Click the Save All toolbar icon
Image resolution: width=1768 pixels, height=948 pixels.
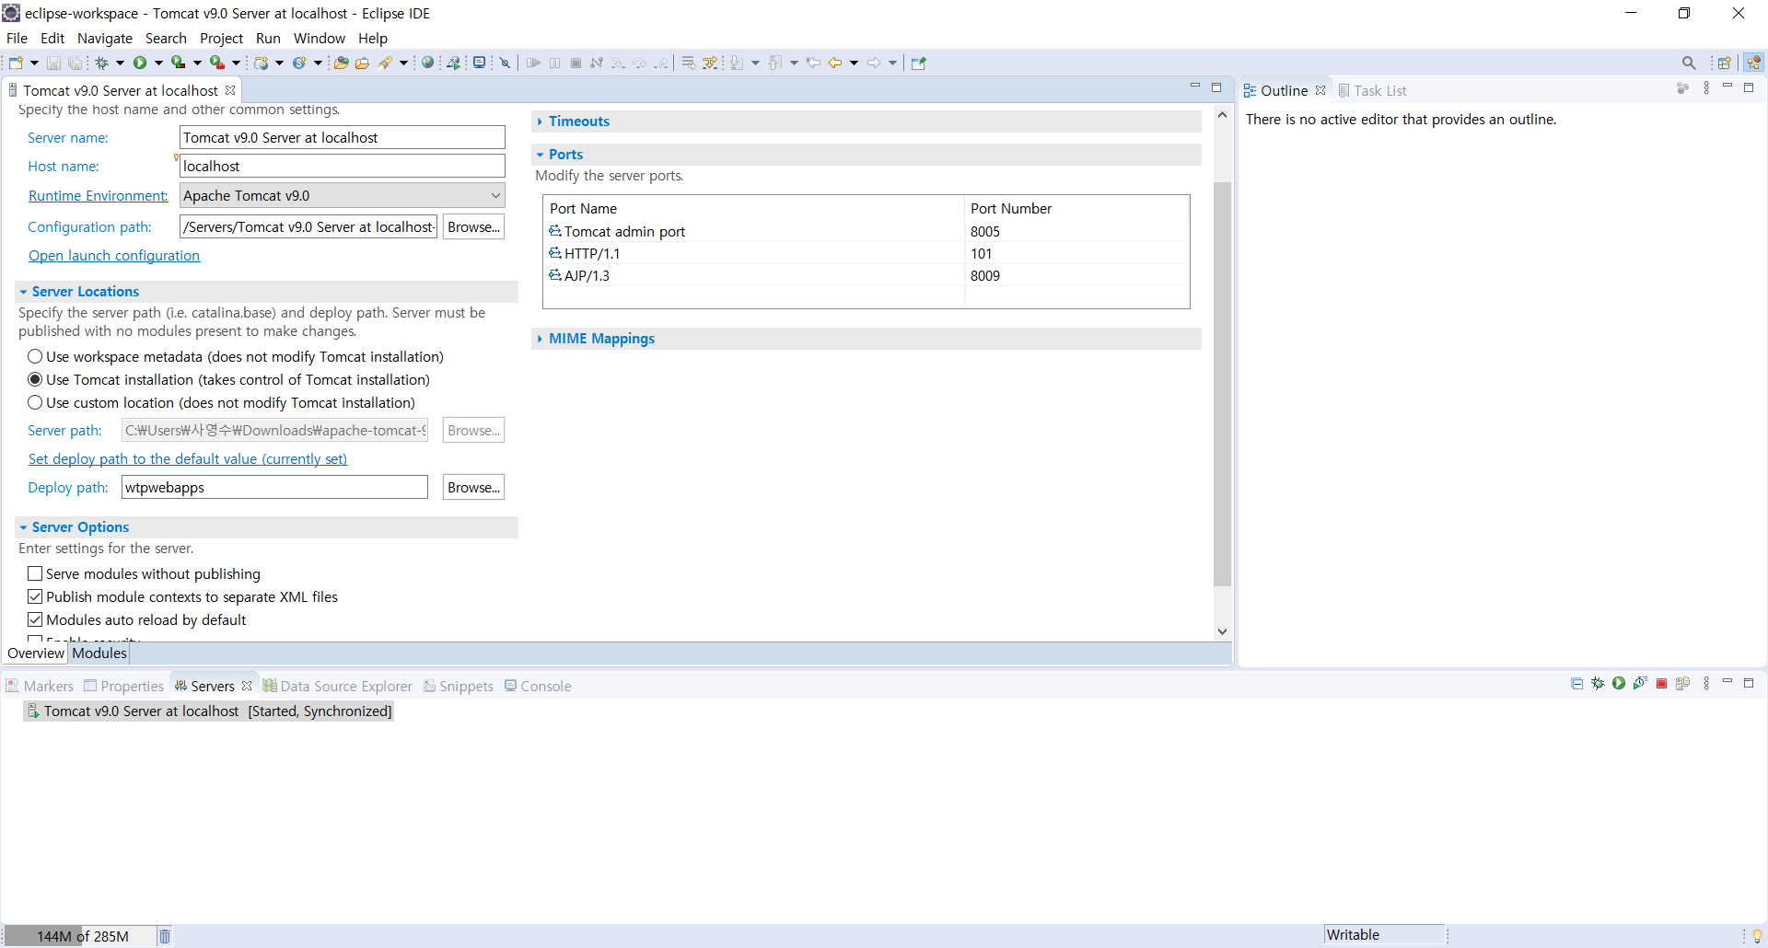pyautogui.click(x=76, y=63)
